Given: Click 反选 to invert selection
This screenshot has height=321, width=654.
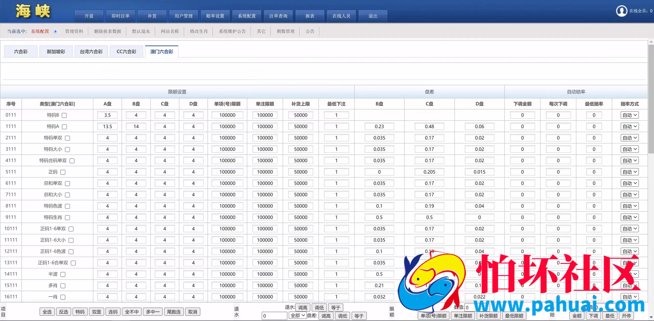Looking at the screenshot, I should click(x=63, y=312).
